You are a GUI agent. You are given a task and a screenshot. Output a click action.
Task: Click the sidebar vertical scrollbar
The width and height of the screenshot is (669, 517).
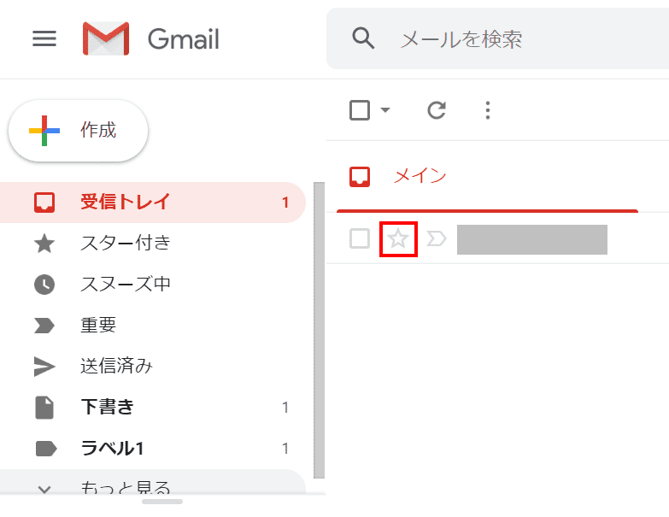pyautogui.click(x=320, y=330)
